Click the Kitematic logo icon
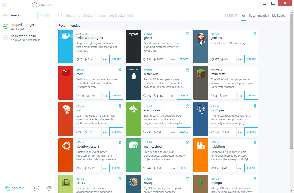 coord(5,5)
